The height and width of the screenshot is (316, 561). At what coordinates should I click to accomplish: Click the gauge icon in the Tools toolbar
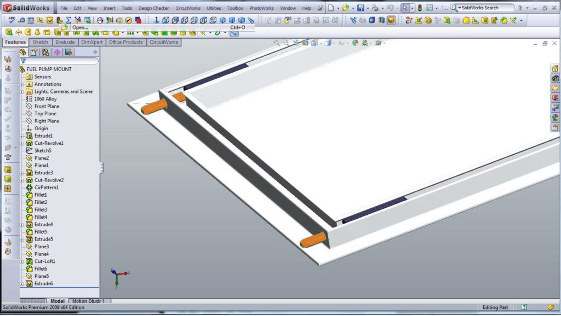click(x=100, y=20)
